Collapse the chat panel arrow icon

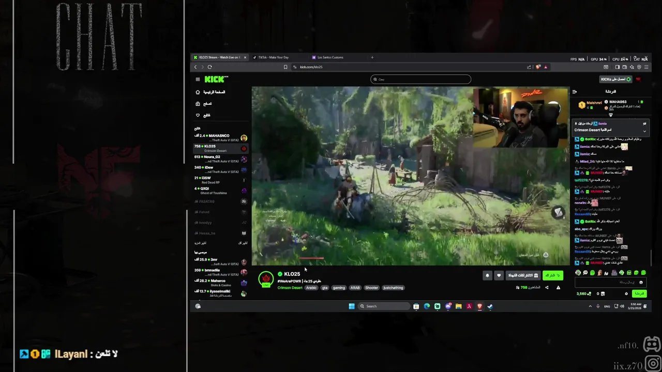click(574, 91)
